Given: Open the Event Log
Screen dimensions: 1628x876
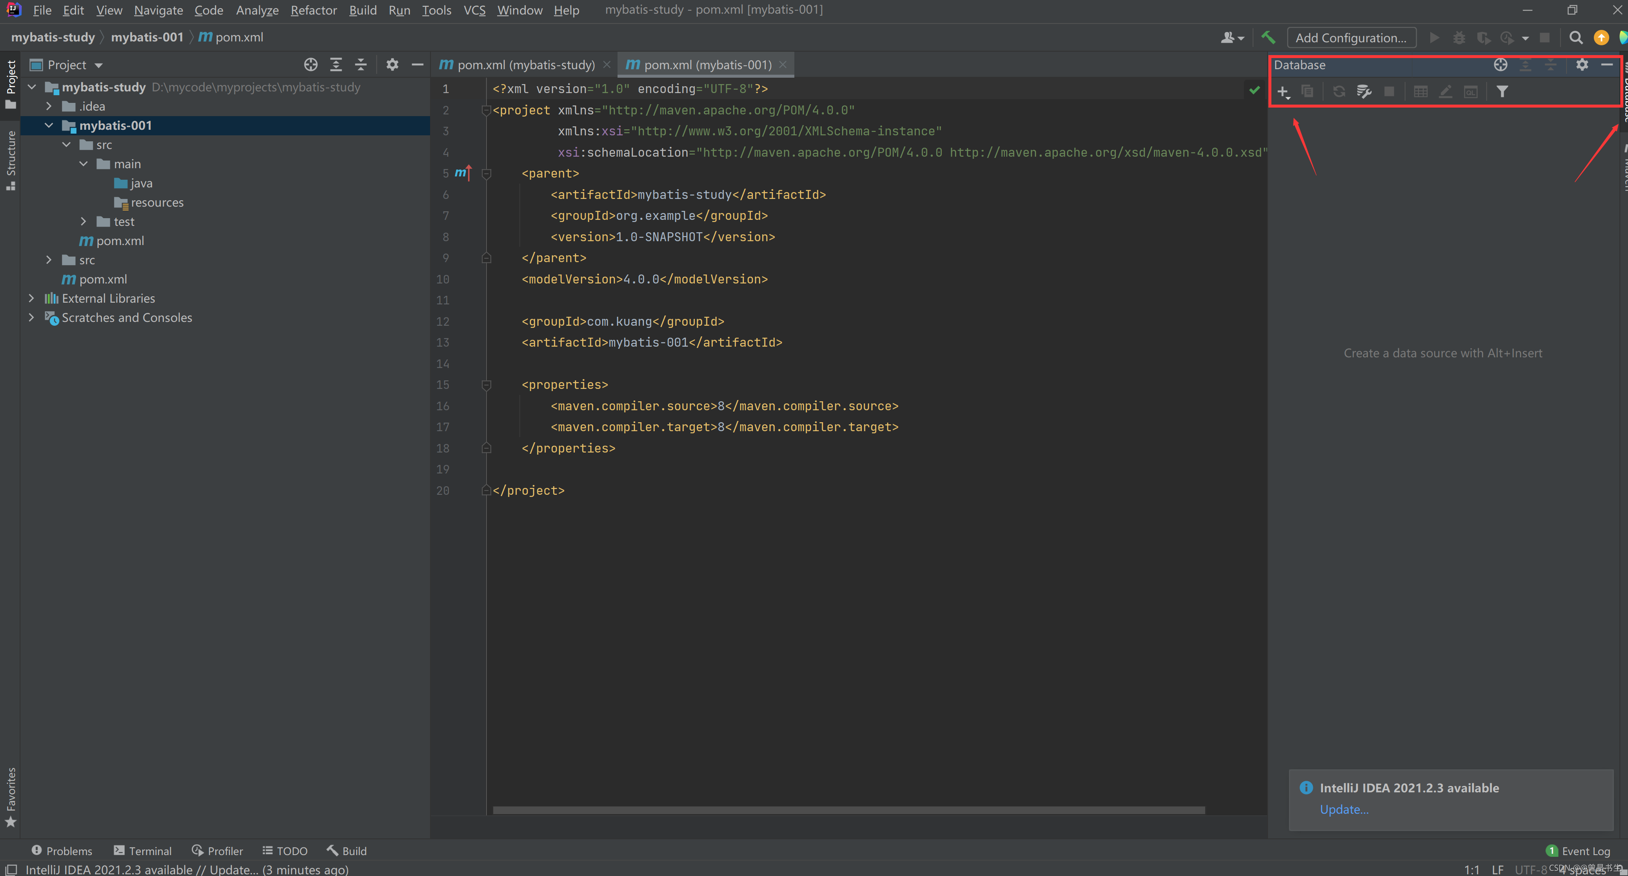Looking at the screenshot, I should click(1578, 851).
